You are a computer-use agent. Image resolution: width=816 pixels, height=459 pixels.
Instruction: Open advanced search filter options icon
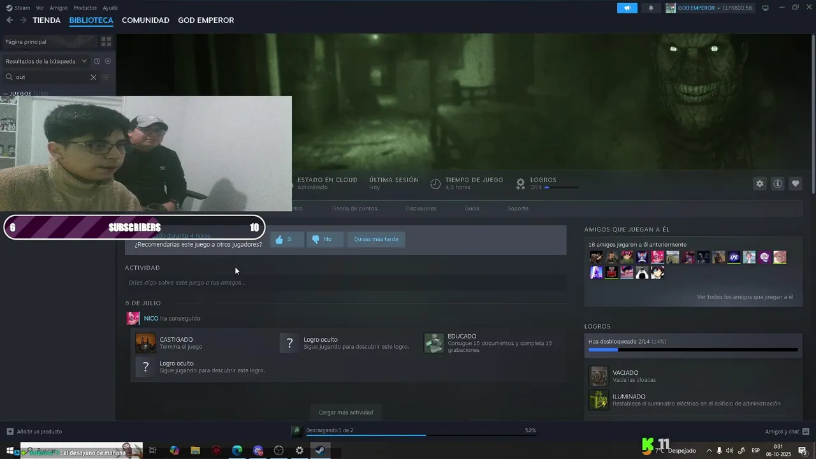(106, 77)
